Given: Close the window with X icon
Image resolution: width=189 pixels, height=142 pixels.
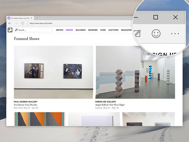Looking at the screenshot, I should point(175,17).
